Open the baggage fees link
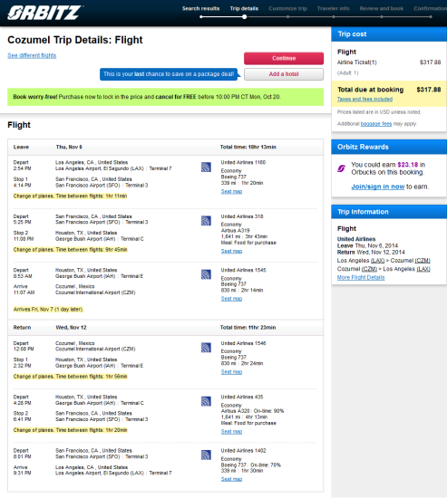Viewport: 447px width, 498px height. pyautogui.click(x=376, y=124)
